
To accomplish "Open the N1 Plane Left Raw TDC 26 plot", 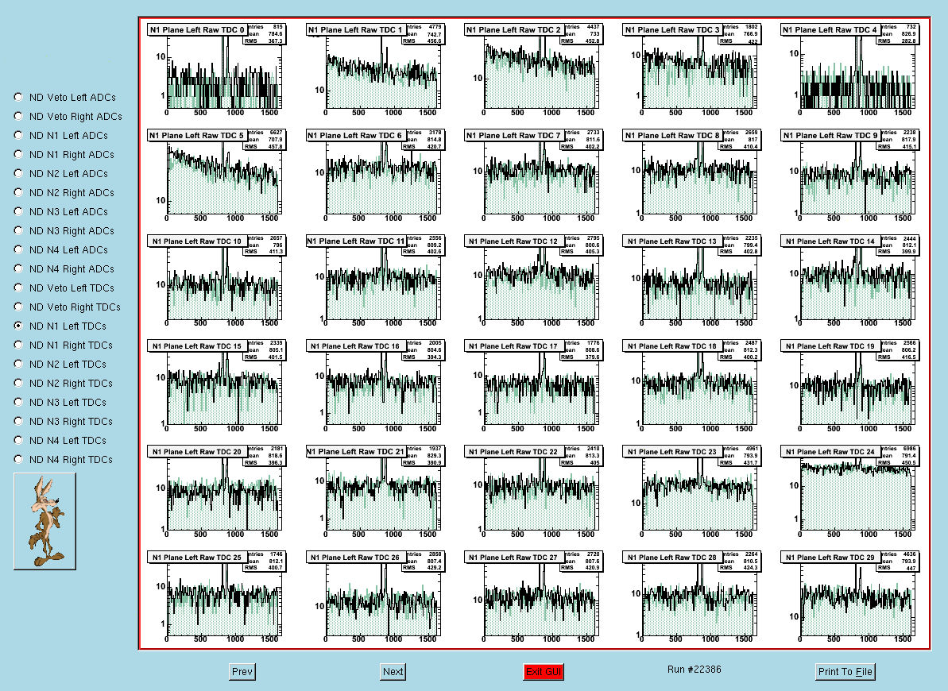I will [374, 596].
